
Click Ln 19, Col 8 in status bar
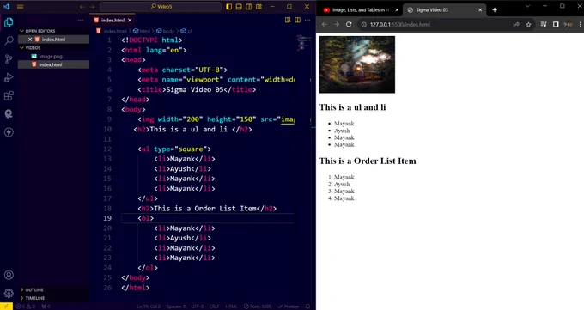149,307
